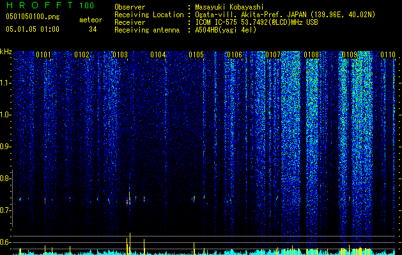Click time marker 0107
Image resolution: width=402 pixels, height=255 pixels.
[273, 55]
